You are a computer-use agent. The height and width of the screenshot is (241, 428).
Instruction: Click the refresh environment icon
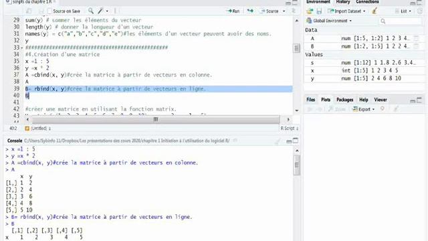[420, 11]
